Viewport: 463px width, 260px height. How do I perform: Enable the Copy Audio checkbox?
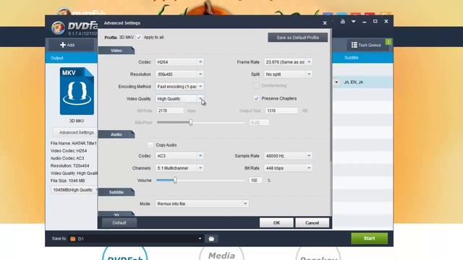[150, 145]
